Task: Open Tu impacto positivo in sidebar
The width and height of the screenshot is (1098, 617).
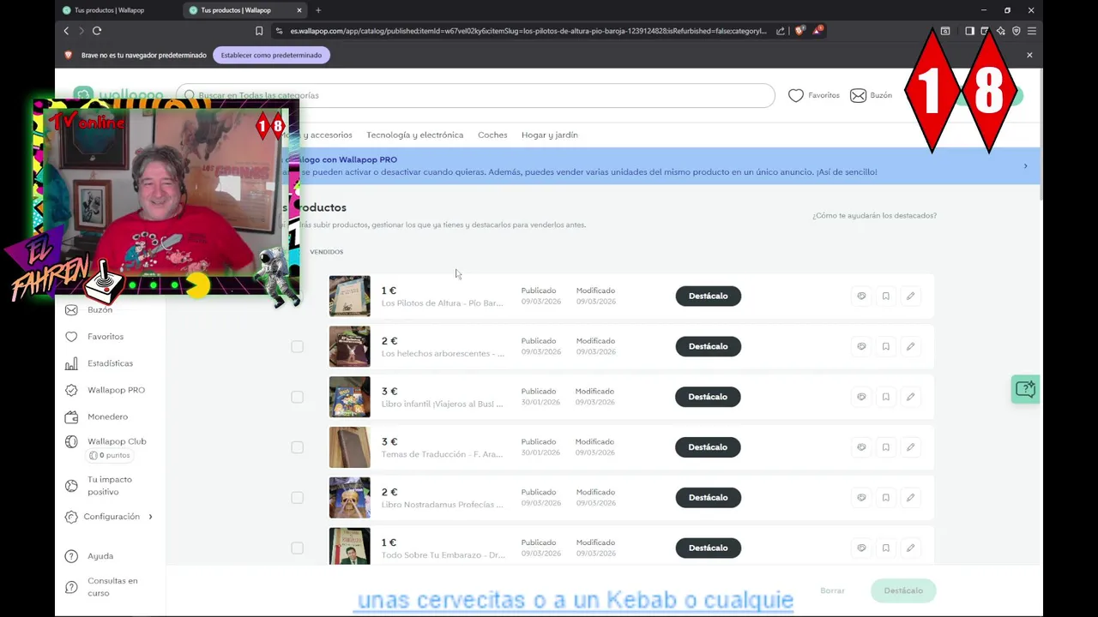Action: tap(99, 486)
